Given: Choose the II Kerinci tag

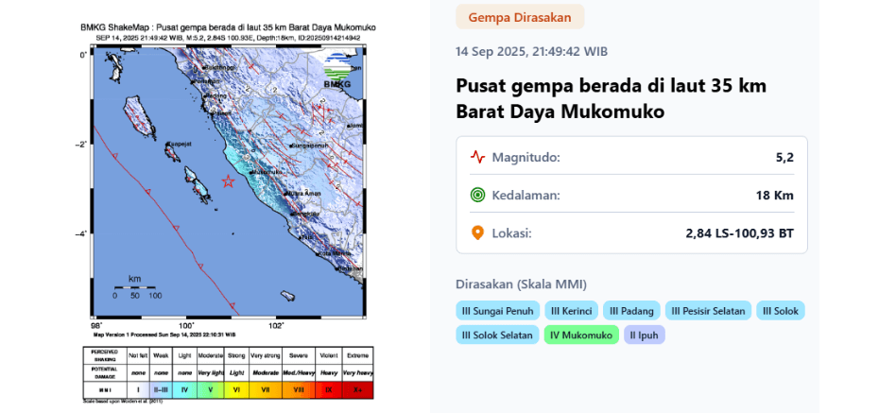Looking at the screenshot, I should [x=571, y=310].
